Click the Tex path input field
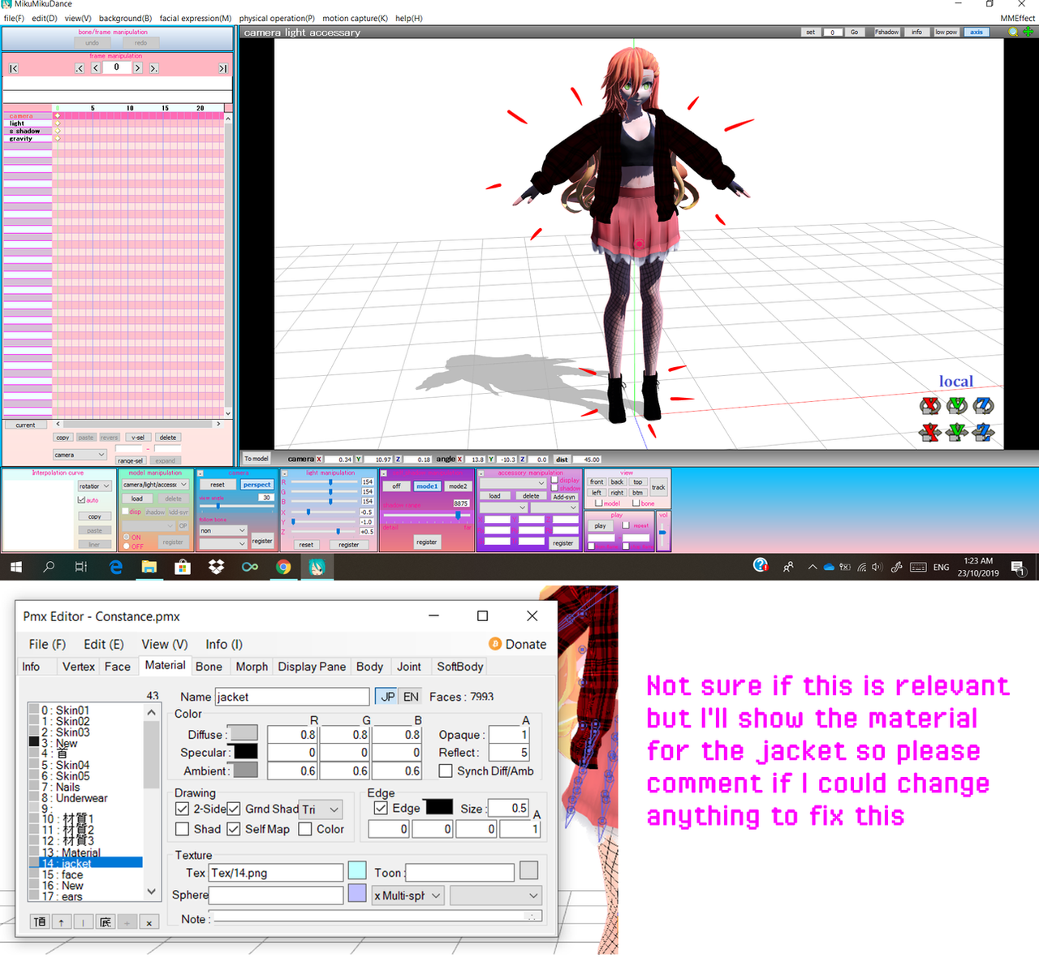Viewport: 1039px width, 963px height. (x=276, y=873)
